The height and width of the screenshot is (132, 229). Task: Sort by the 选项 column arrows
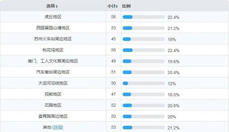57,6
